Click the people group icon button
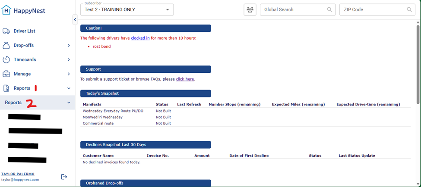Image resolution: width=421 pixels, height=187 pixels. click(x=250, y=9)
